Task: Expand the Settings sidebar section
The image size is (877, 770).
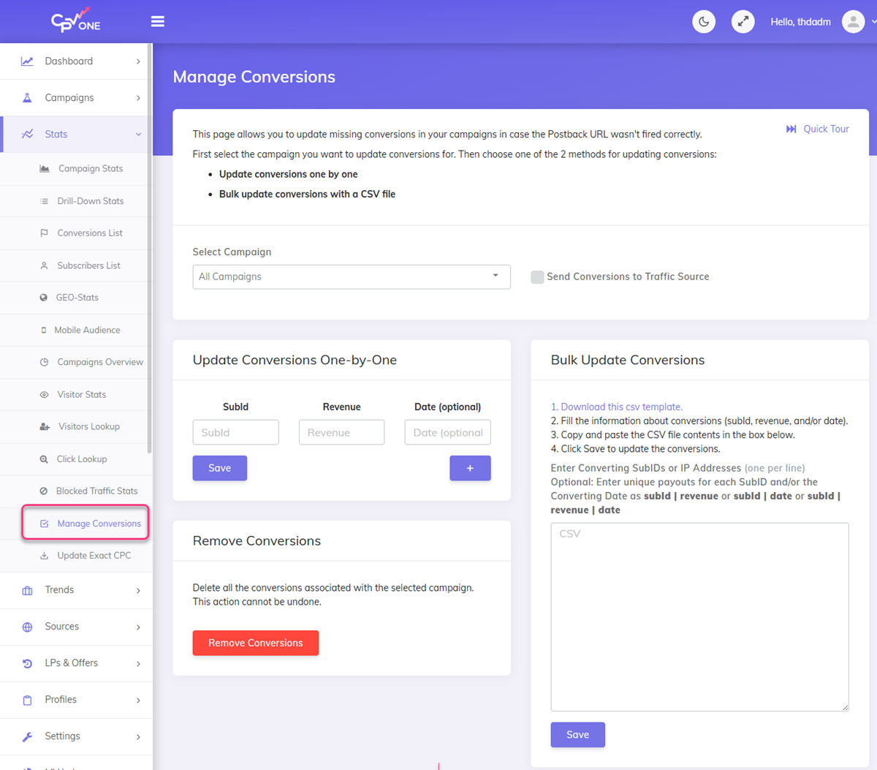Action: 62,736
